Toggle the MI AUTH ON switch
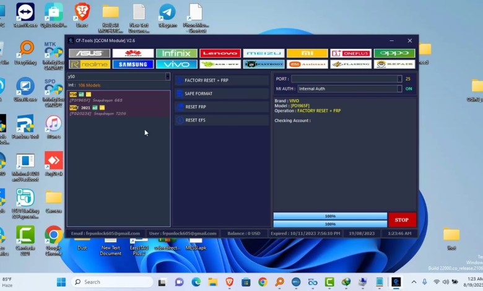The width and height of the screenshot is (483, 291). [x=409, y=89]
